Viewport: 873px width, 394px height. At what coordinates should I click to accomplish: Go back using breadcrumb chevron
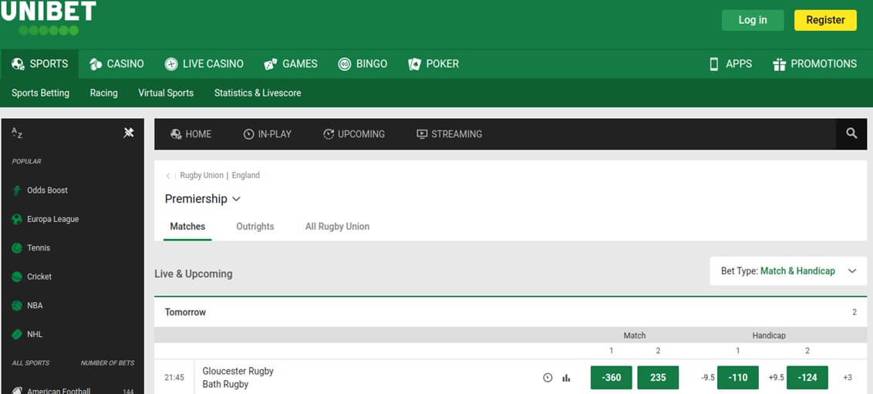click(167, 176)
